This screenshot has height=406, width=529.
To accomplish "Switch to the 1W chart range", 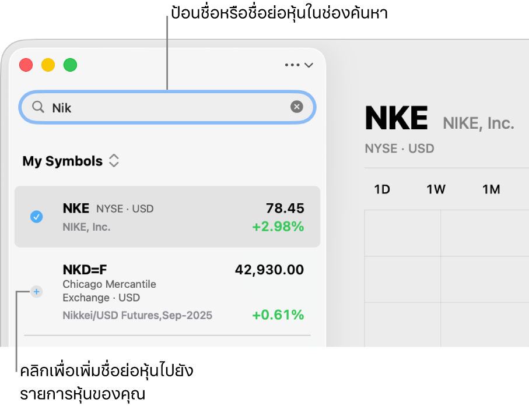I will tap(436, 189).
